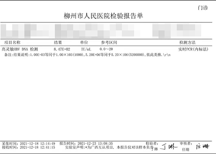The width and height of the screenshot is (216, 154).
Task: Click the 项目名称 column header
Action: [12, 42]
